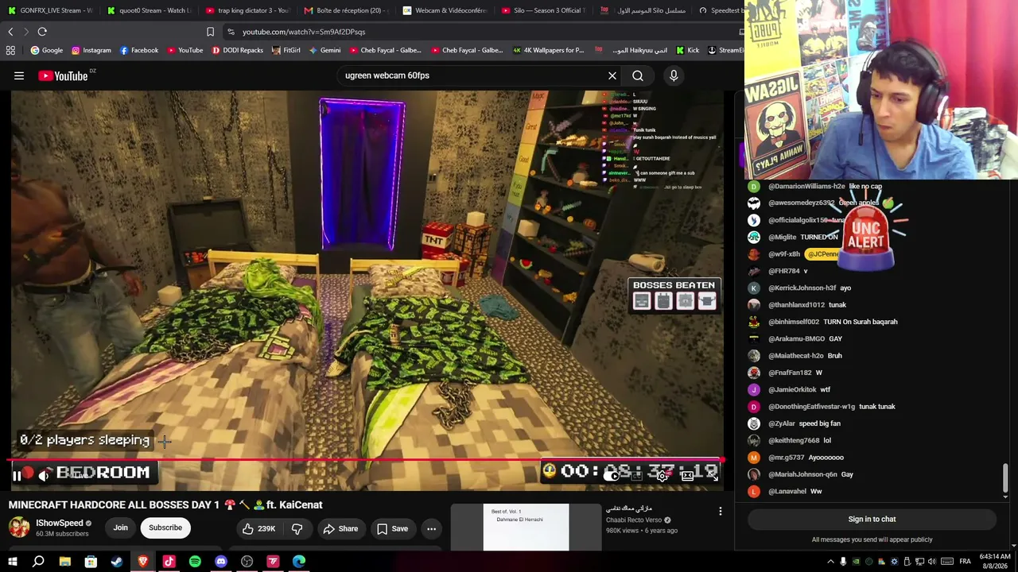Select the youtube.com URL in address bar
The image size is (1018, 572).
pyautogui.click(x=304, y=32)
